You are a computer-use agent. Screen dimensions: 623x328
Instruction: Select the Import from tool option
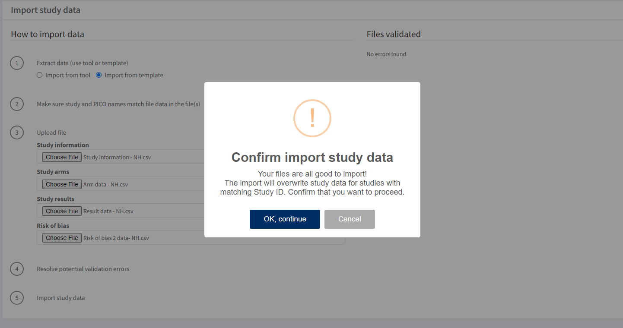click(39, 75)
